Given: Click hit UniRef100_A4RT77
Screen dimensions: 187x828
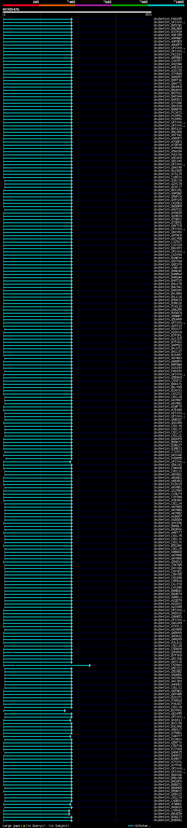Looking at the screenshot, I should coord(168,533).
